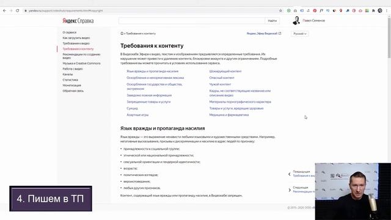Open the IQ extension icon
The image size is (391, 220).
327,10
